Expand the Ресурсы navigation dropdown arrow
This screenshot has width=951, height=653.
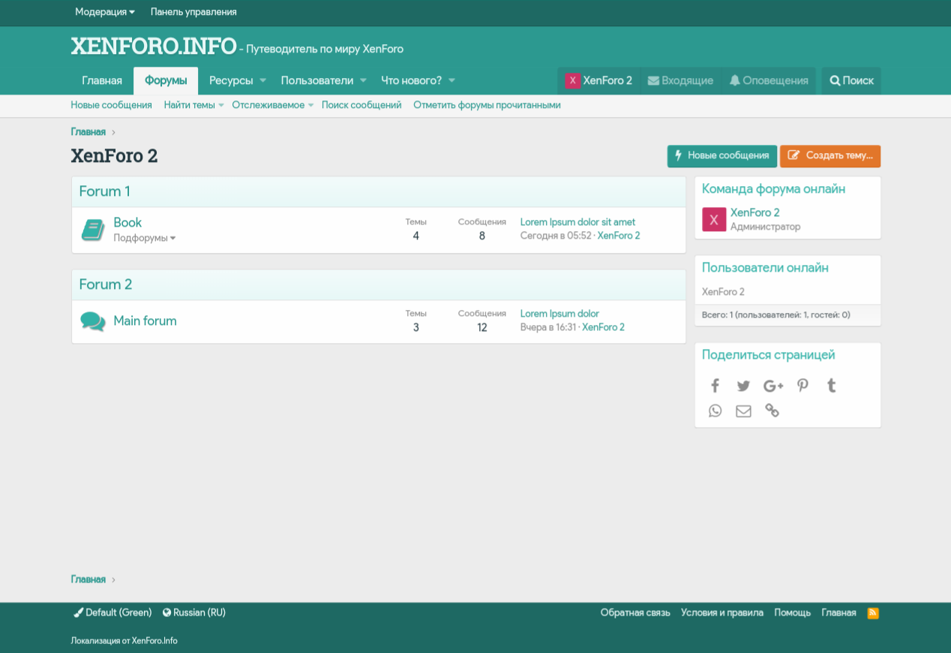click(262, 80)
